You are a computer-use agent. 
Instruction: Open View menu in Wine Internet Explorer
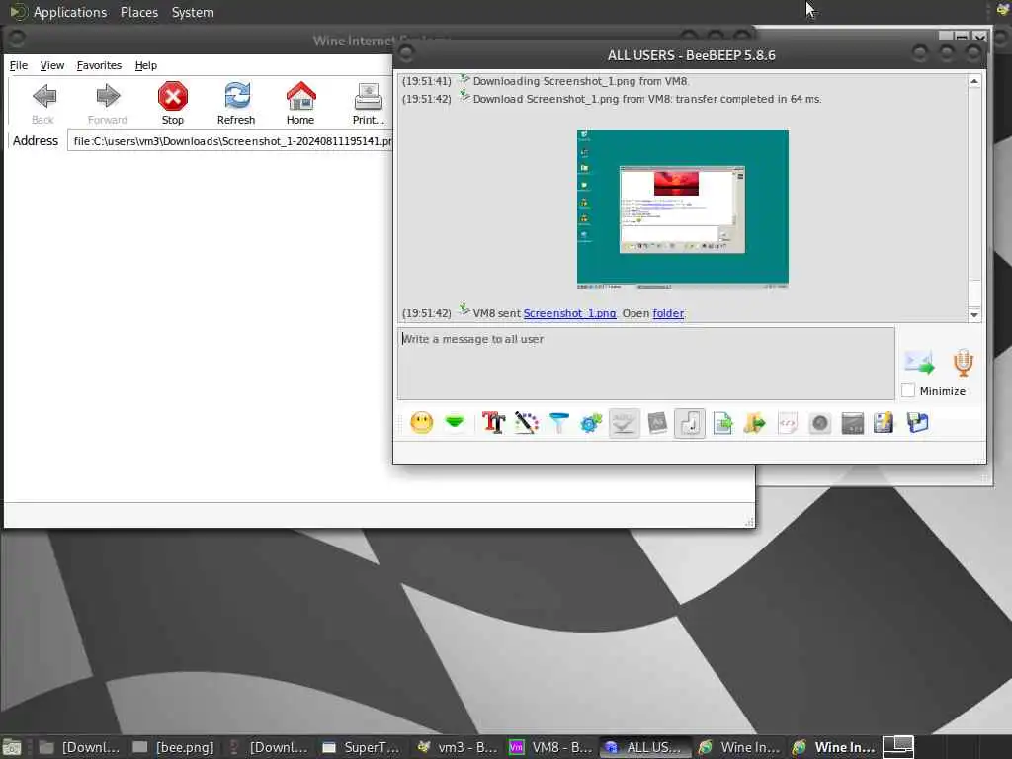pos(51,65)
